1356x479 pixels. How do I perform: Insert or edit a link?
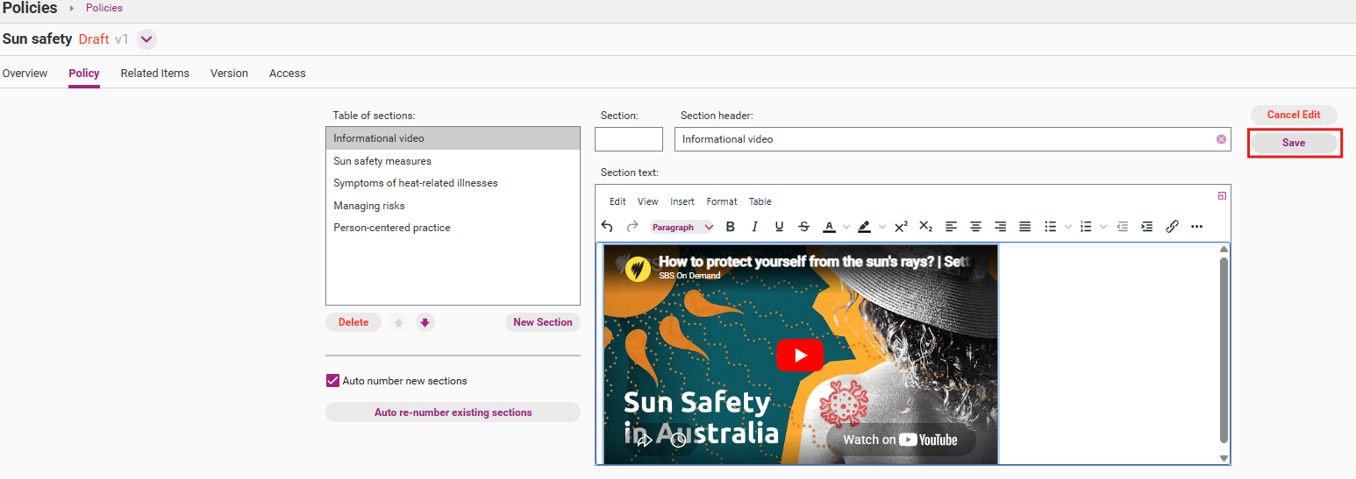pyautogui.click(x=1172, y=227)
